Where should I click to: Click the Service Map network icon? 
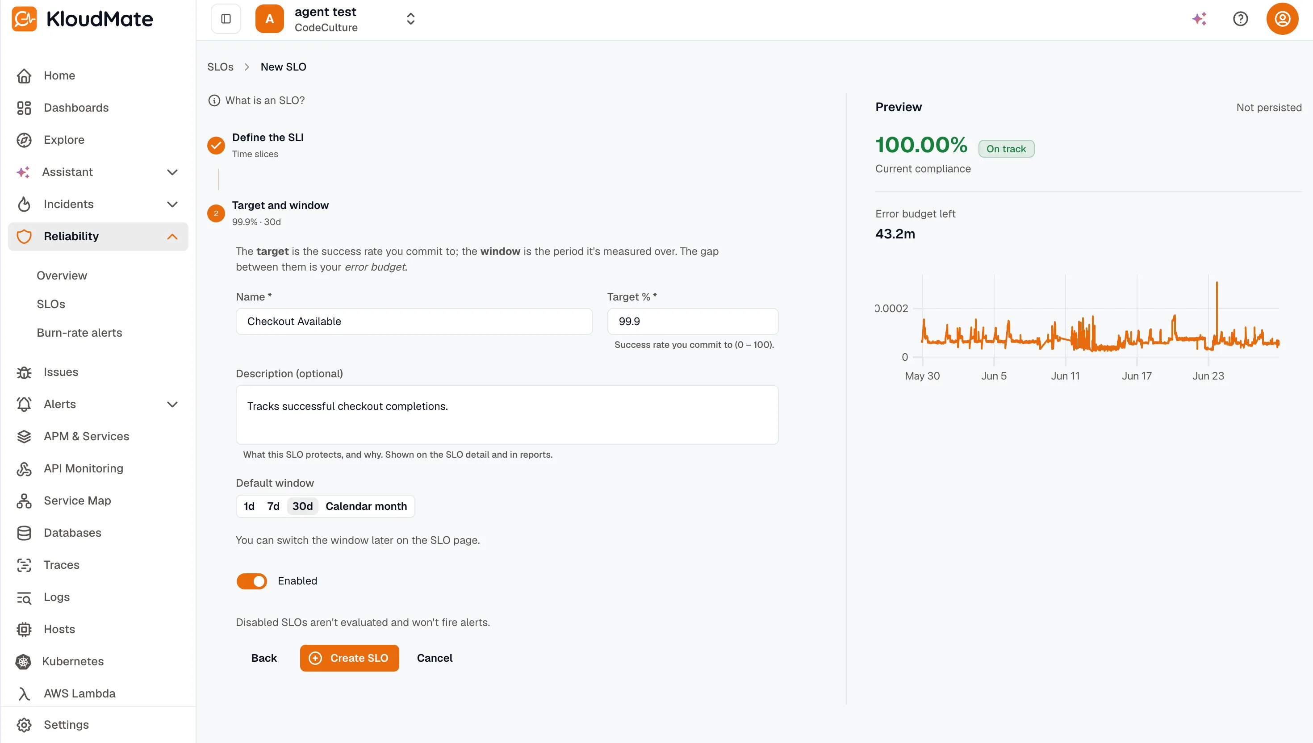[24, 501]
